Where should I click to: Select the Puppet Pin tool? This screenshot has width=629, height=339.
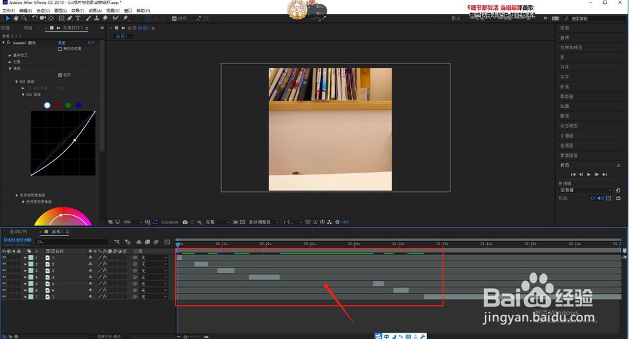(125, 18)
